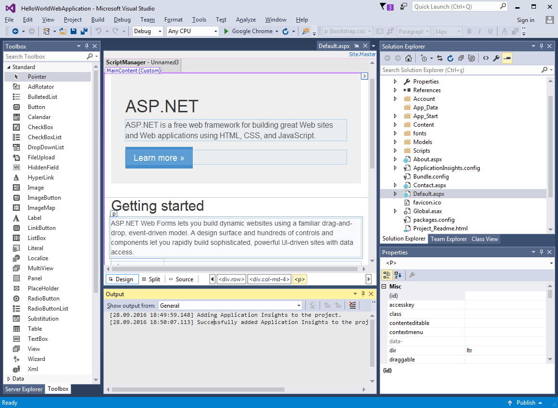Refresh the Solution Explorer tree
Image resolution: width=558 pixels, height=408 pixels.
pos(450,58)
